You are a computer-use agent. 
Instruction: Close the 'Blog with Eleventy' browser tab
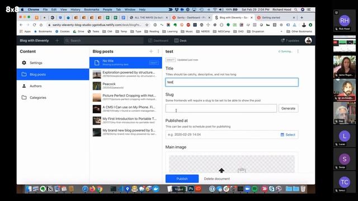point(252,17)
